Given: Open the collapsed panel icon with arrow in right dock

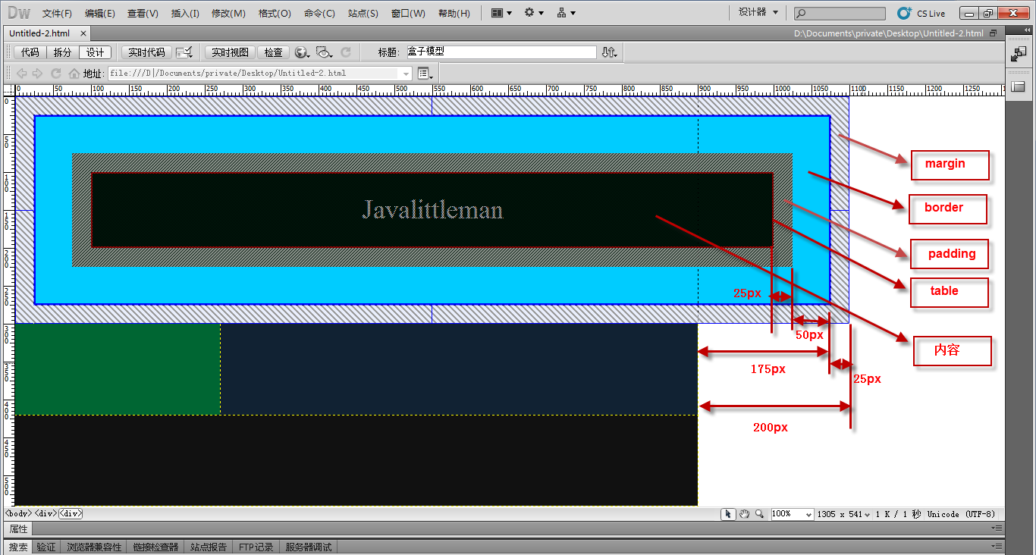Looking at the screenshot, I should 1018,54.
